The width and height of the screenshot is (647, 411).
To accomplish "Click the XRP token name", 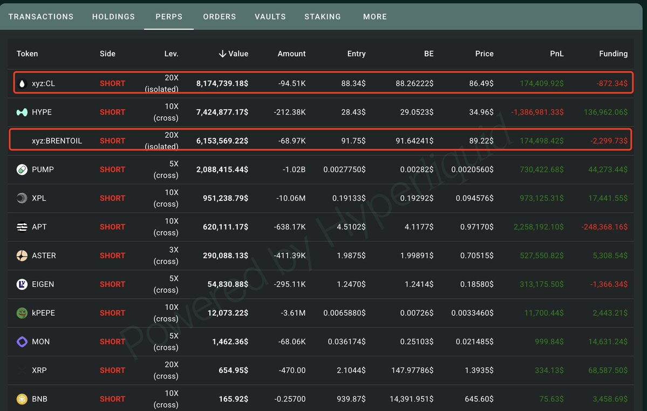I will click(40, 370).
